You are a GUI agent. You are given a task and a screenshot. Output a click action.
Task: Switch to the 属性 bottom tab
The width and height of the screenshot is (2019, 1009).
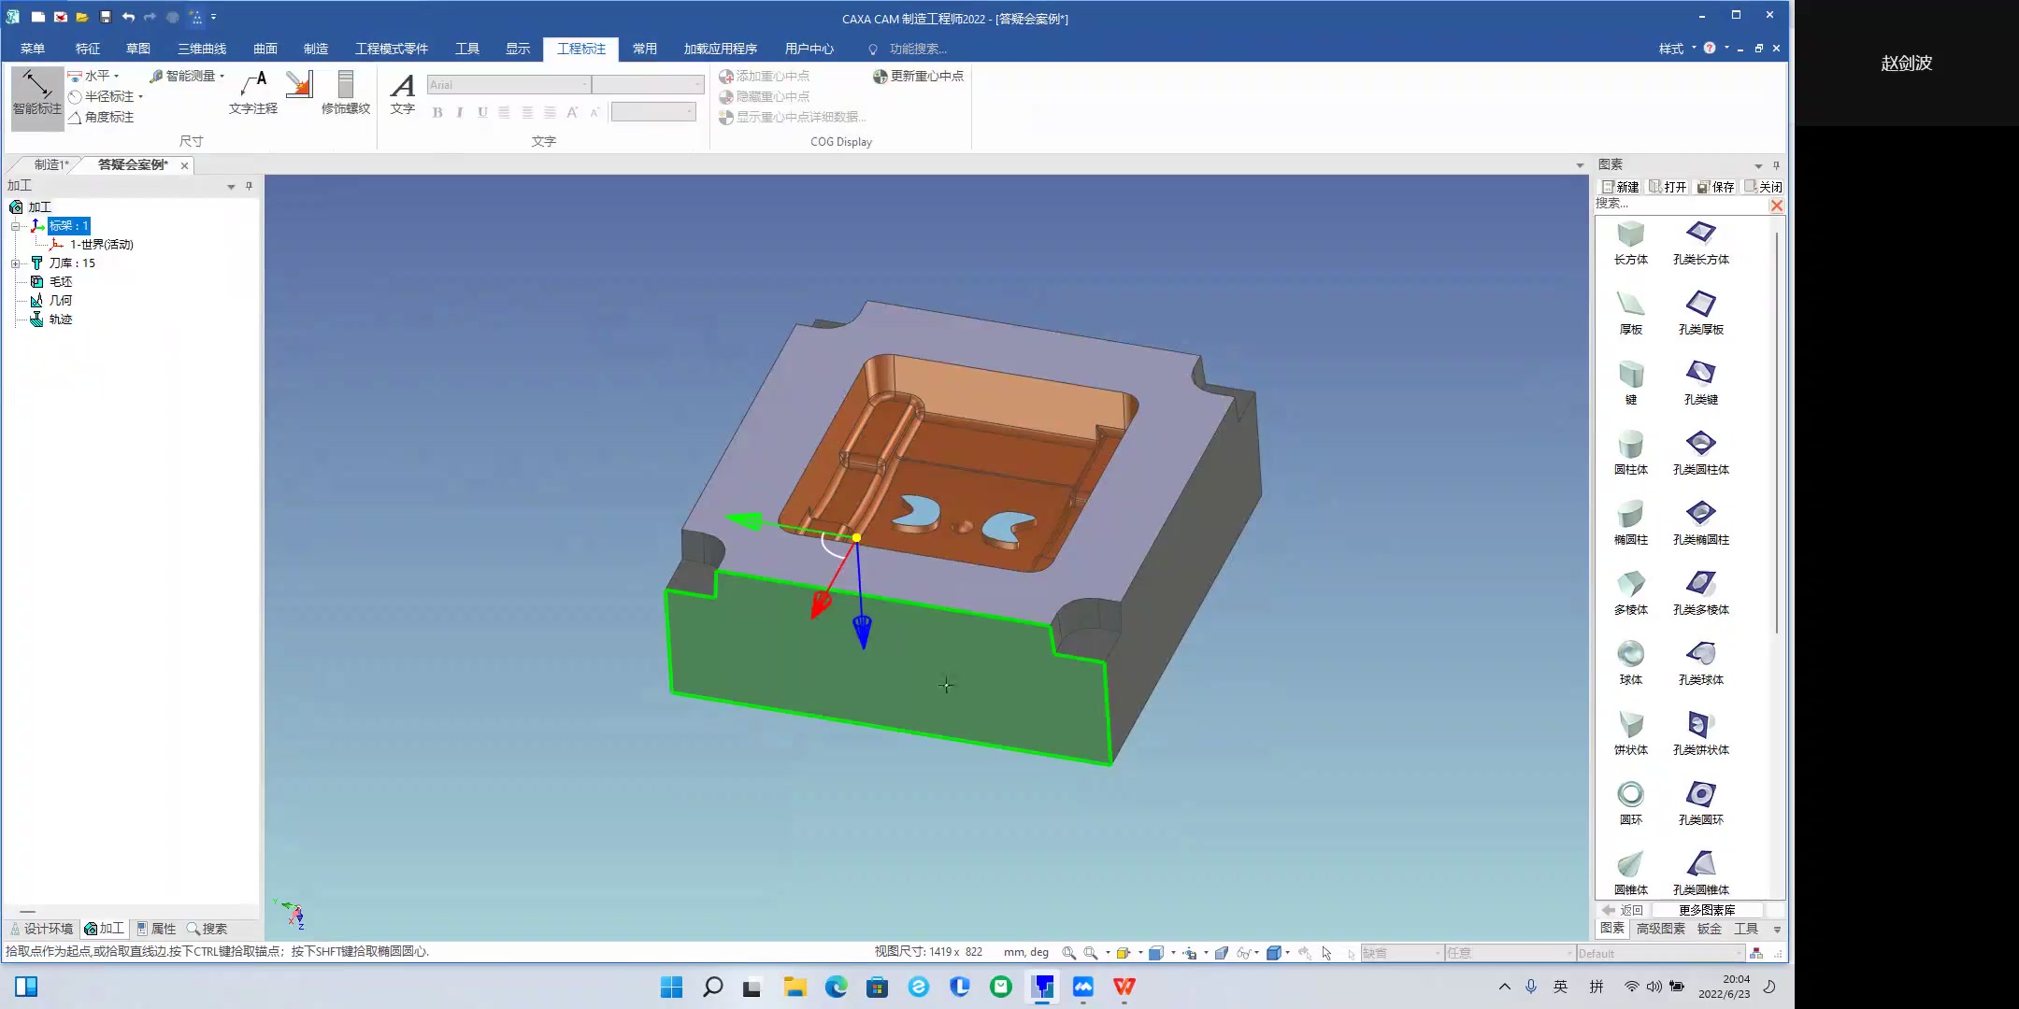[x=156, y=929]
